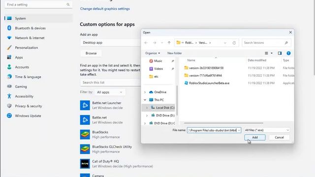Select folder version-3b33190189084158
The width and height of the screenshot is (315, 177).
206,68
